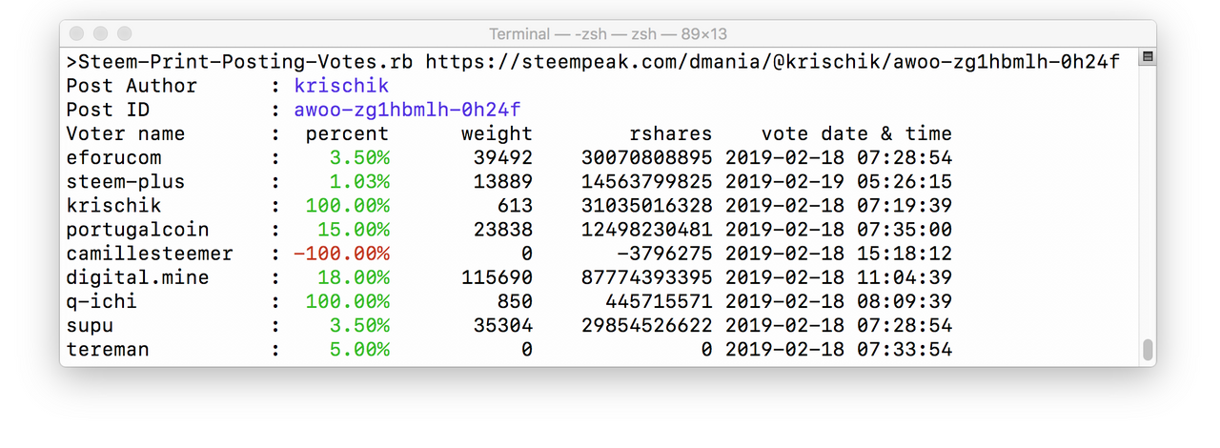Viewport: 1220px width, 448px height.
Task: Click timestamp '2019-02-18 07:35:00'
Action: [x=839, y=230]
